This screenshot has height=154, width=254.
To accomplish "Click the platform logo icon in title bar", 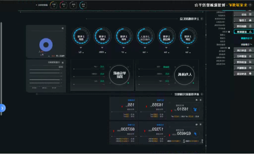I will click(x=250, y=5).
